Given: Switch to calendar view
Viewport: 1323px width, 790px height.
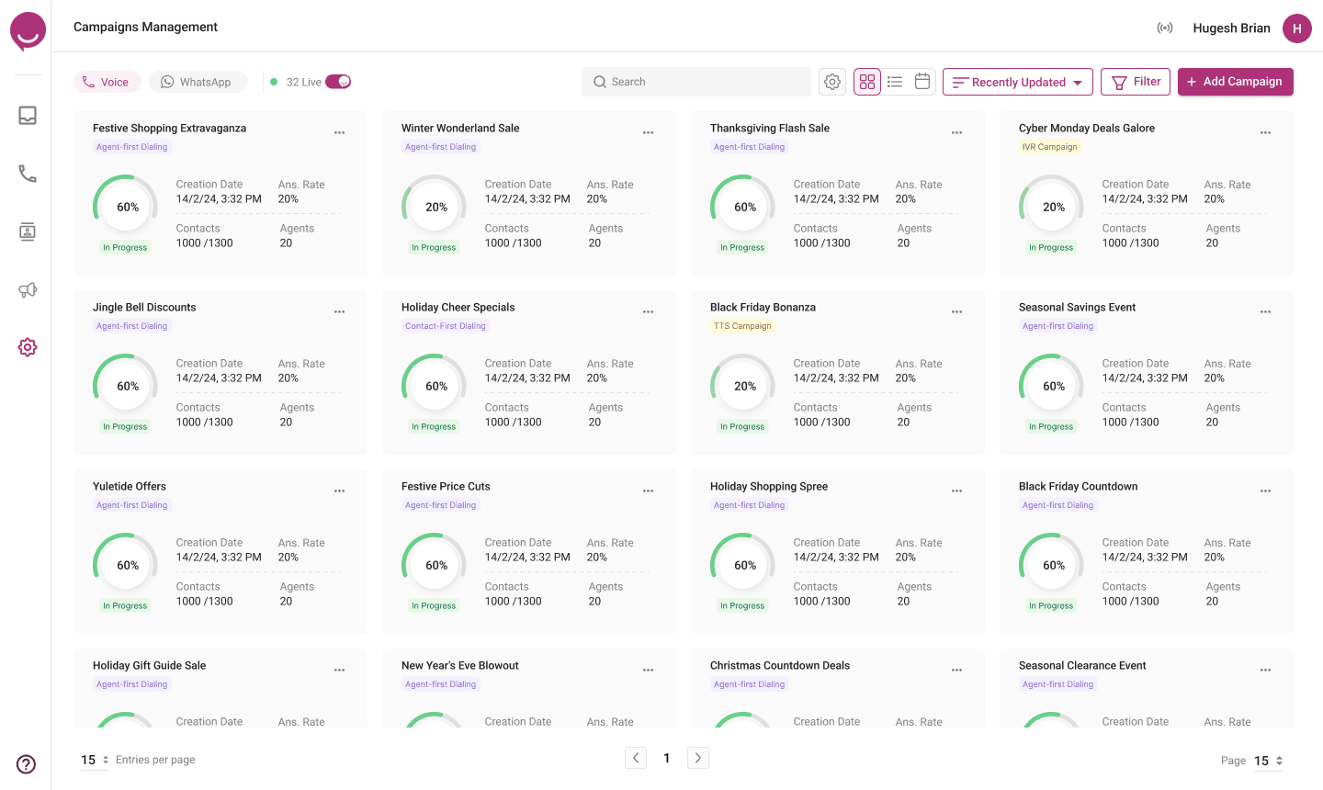Looking at the screenshot, I should tap(922, 81).
